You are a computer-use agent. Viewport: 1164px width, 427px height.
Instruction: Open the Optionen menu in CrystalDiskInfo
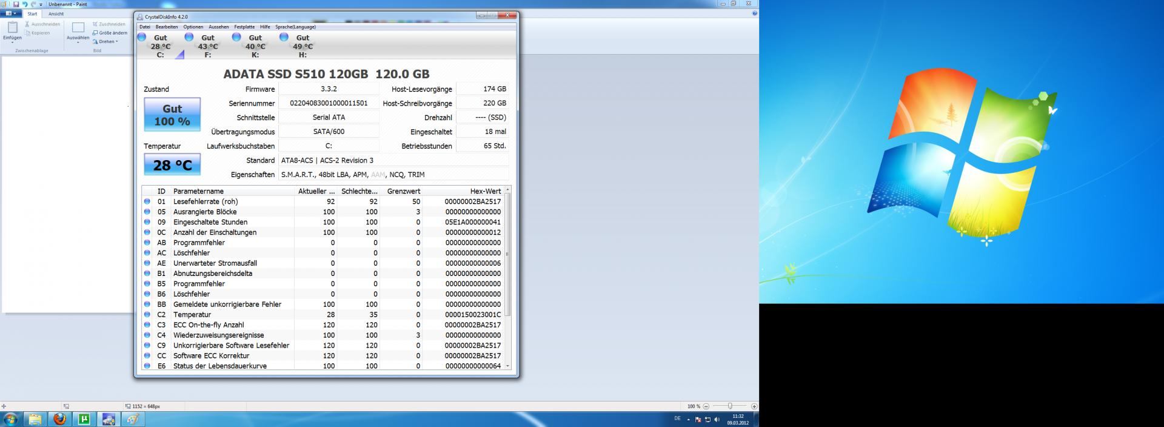193,27
